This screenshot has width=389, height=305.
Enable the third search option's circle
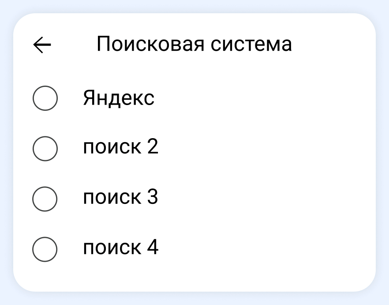click(x=45, y=198)
